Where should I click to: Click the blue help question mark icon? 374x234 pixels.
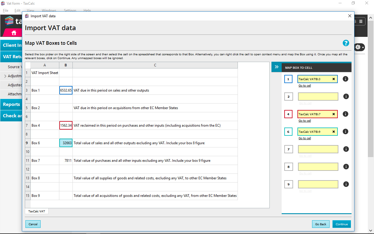tap(346, 43)
